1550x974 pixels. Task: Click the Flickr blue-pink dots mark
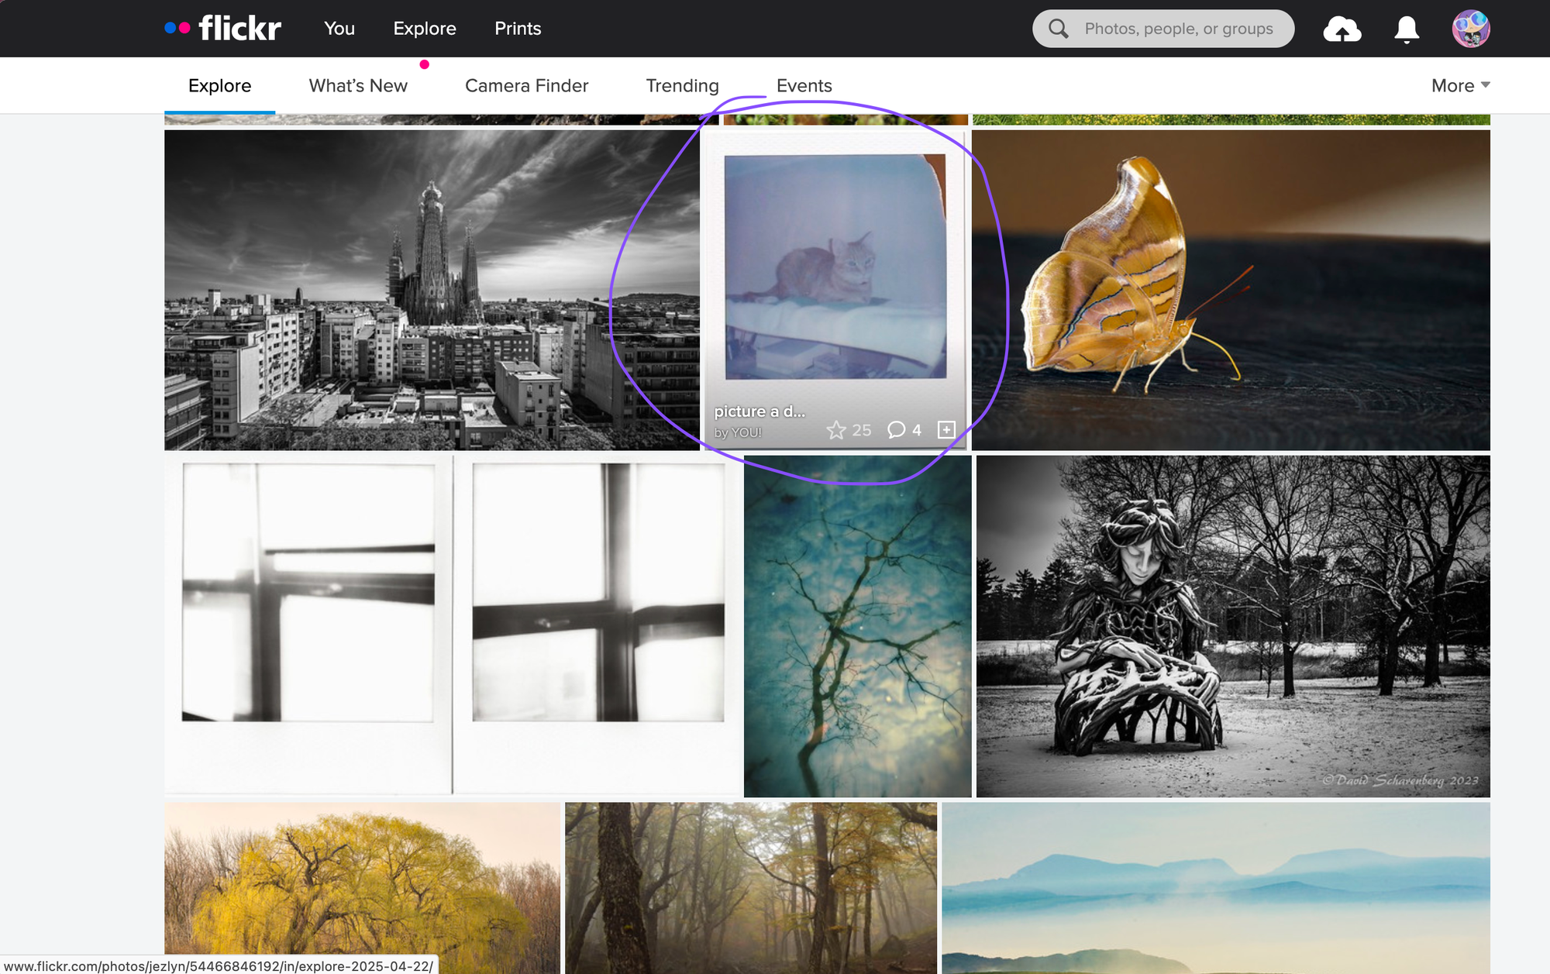point(177,28)
